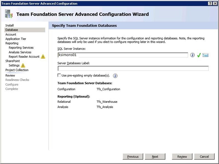The image size is (219, 164).
Task: Click the Tfs_Analysis database name
Action: (x=105, y=107)
